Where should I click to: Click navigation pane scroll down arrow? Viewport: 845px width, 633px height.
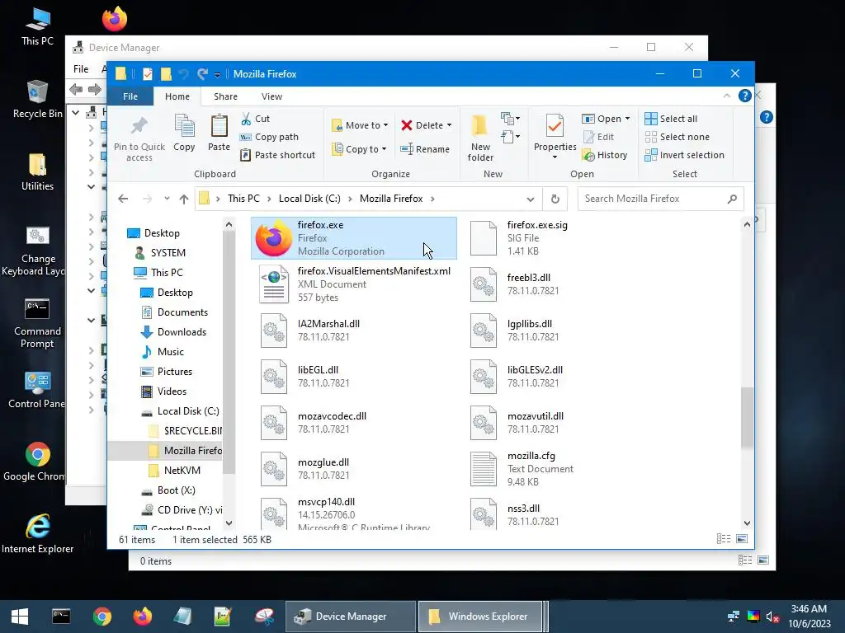(229, 523)
